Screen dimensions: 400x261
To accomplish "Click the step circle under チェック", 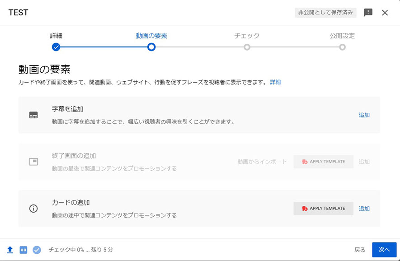I will point(247,47).
